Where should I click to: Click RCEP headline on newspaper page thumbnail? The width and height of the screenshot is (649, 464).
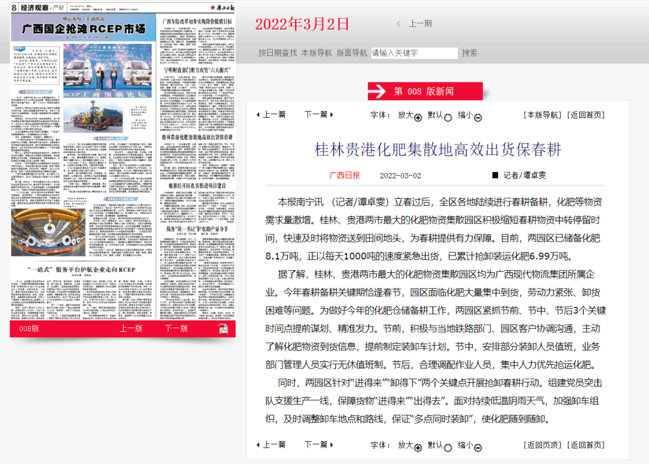[x=84, y=29]
